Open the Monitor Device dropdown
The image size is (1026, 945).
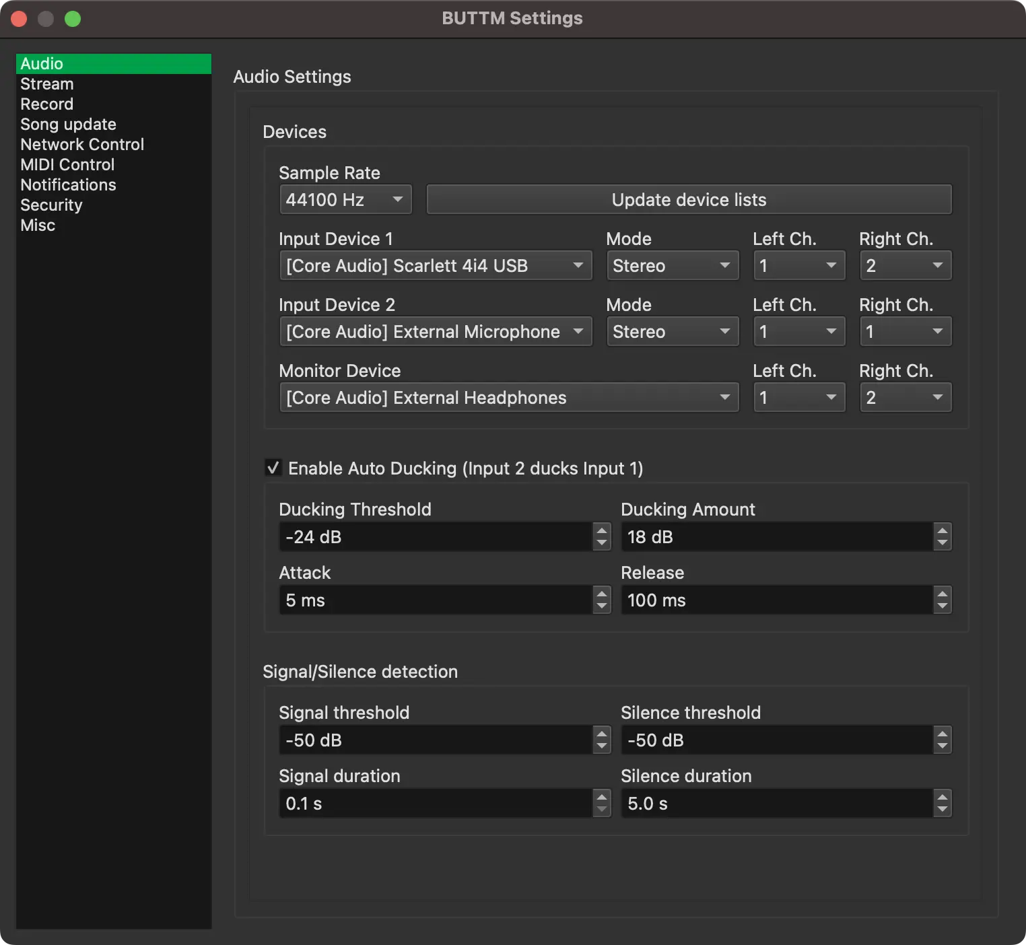[x=508, y=397]
